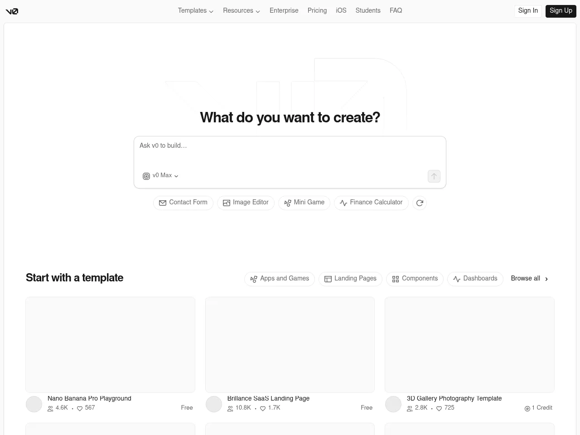Click the submit arrow button in prompt box

click(434, 176)
